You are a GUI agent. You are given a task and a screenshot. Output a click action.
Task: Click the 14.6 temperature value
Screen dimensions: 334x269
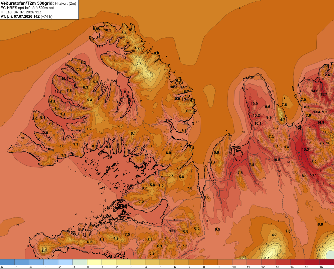[315, 91]
